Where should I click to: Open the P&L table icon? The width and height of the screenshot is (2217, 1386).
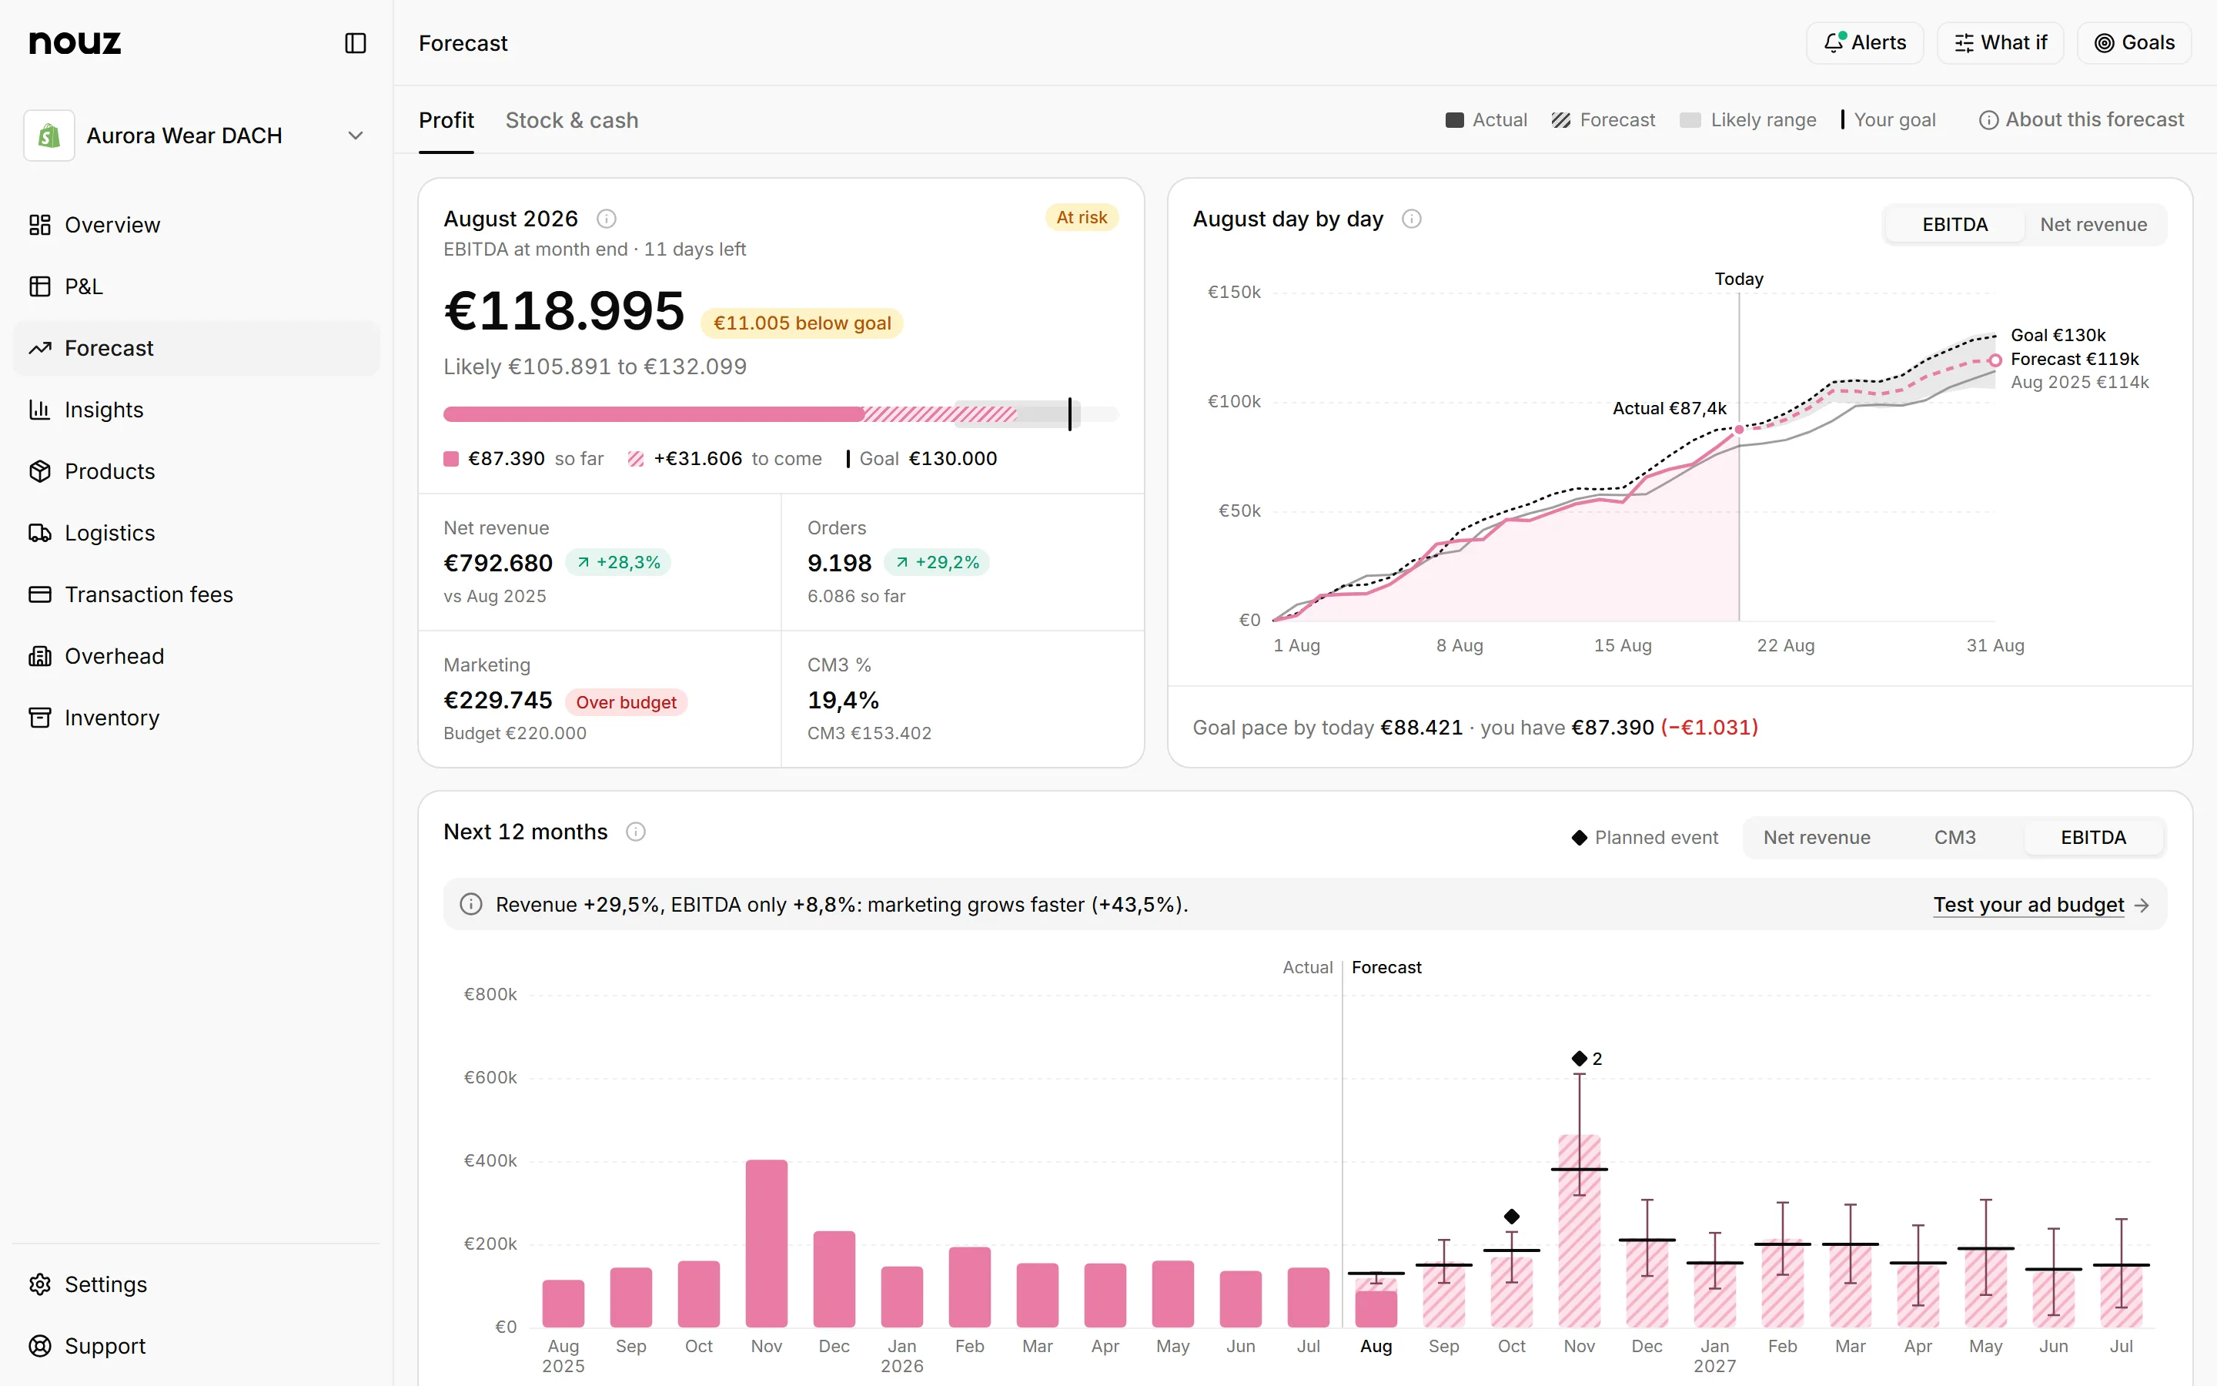coord(39,286)
